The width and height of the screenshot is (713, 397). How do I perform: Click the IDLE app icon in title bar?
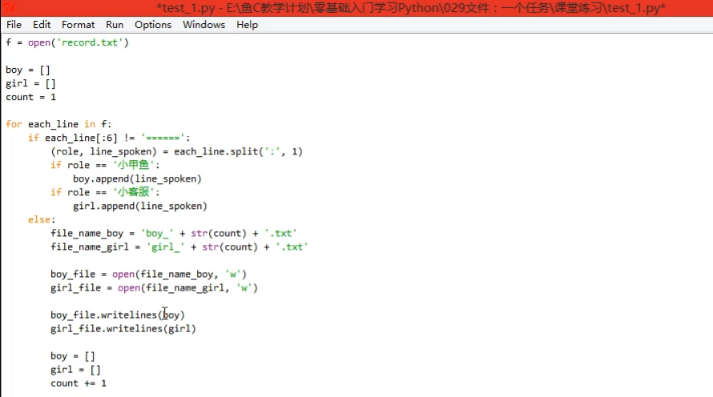(x=8, y=7)
